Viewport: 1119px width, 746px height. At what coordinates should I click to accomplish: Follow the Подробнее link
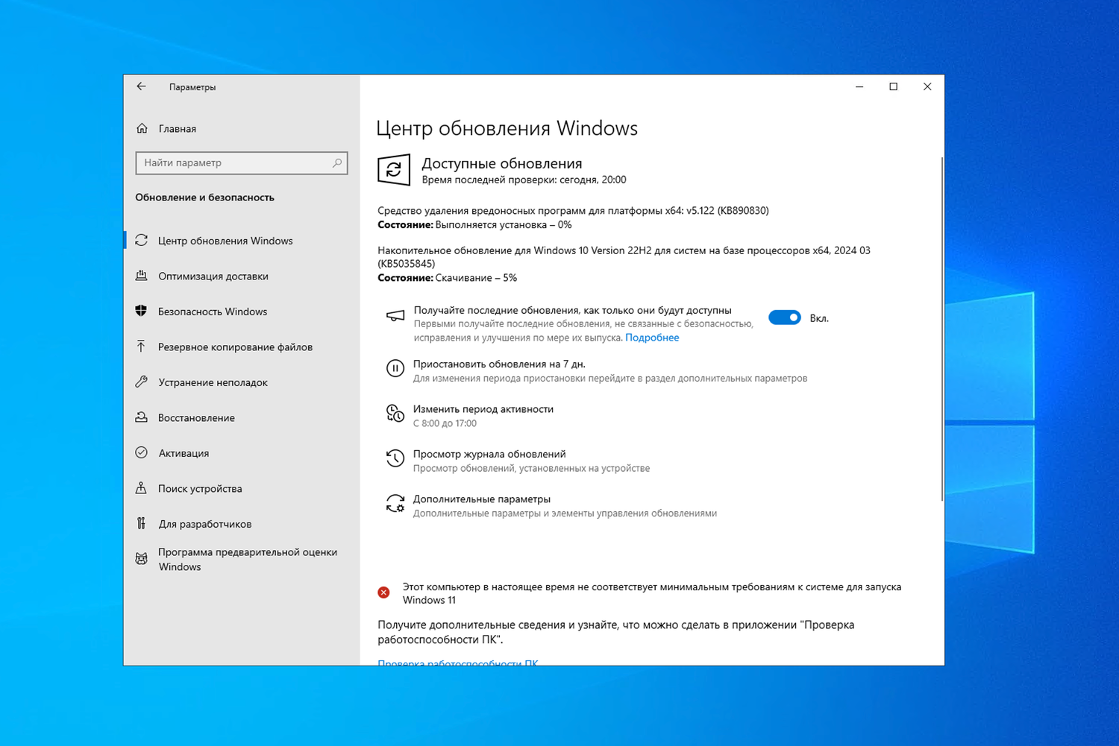point(652,338)
